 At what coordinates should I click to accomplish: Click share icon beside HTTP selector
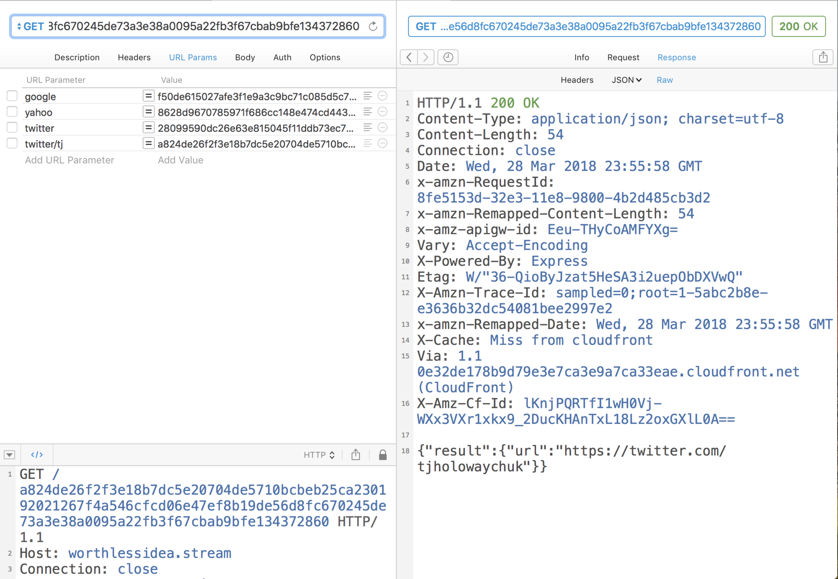(356, 455)
